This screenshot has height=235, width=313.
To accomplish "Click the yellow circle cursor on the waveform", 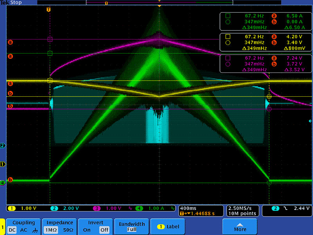I will 269,97.
